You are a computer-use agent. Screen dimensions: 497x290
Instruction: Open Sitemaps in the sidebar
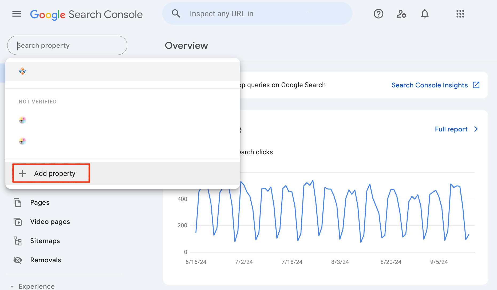[45, 241]
